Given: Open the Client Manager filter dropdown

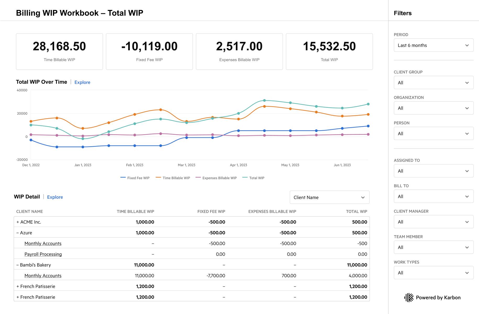Looking at the screenshot, I should pos(433,222).
